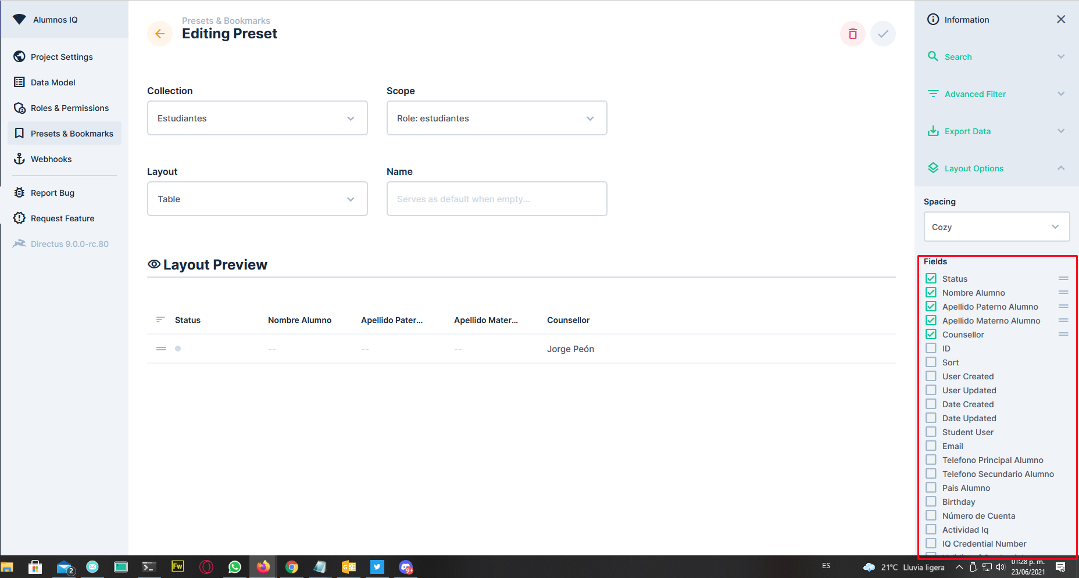Click the Layout Options layers icon
The height and width of the screenshot is (578, 1079).
[x=933, y=168]
